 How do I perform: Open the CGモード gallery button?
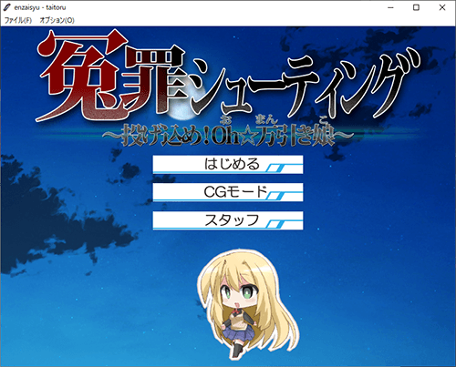tap(228, 192)
